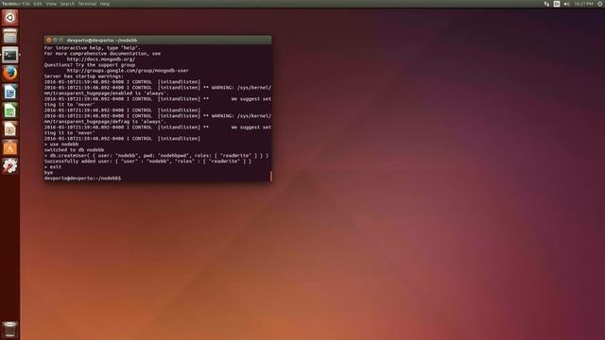Screen dimensions: 605x340
Task: Click the terminal's vertical scrollbar handle
Action: tap(270, 176)
